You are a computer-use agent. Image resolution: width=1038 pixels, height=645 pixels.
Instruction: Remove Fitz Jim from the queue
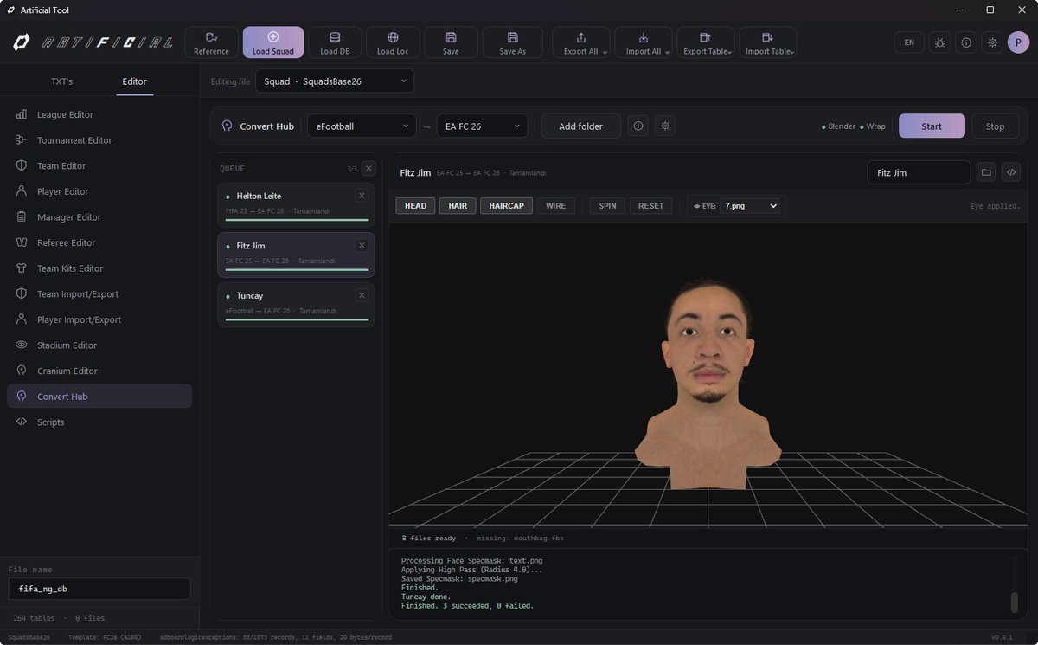pyautogui.click(x=362, y=246)
